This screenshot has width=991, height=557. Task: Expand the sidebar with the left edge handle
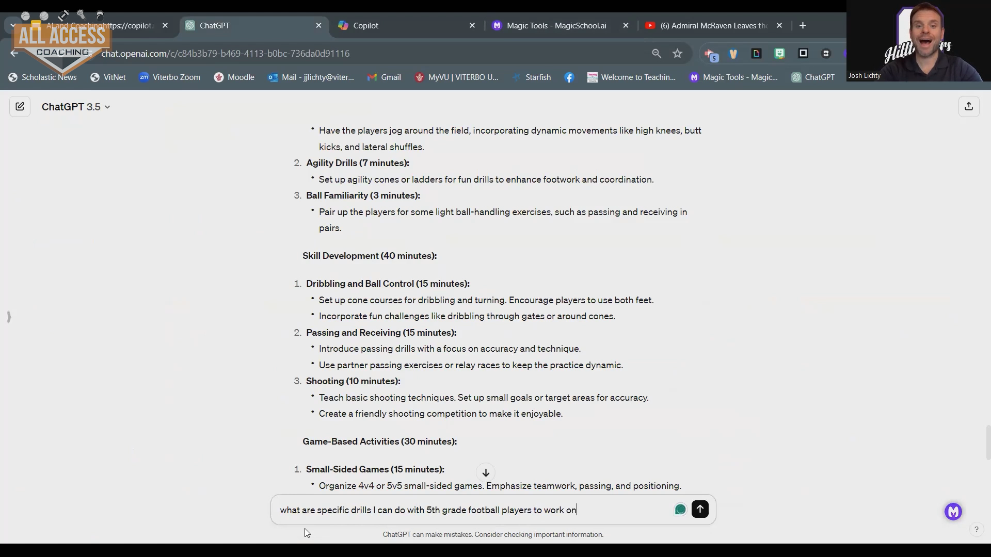9,317
